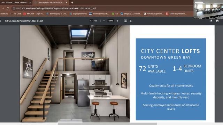Viewport: 223px width, 125px height.
Task: Open the Buildium bookmark
Action: 4,14
